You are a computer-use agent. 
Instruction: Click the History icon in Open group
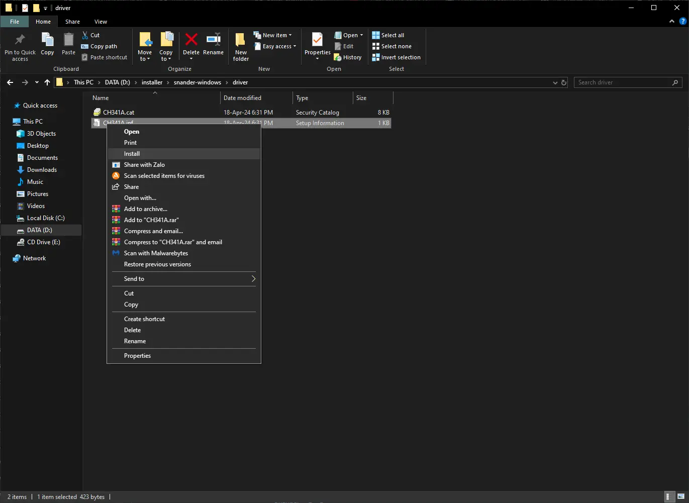(348, 57)
